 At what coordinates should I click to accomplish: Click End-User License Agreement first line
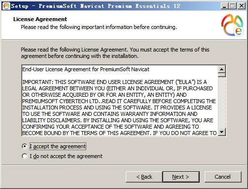pyautogui.click(x=86, y=69)
